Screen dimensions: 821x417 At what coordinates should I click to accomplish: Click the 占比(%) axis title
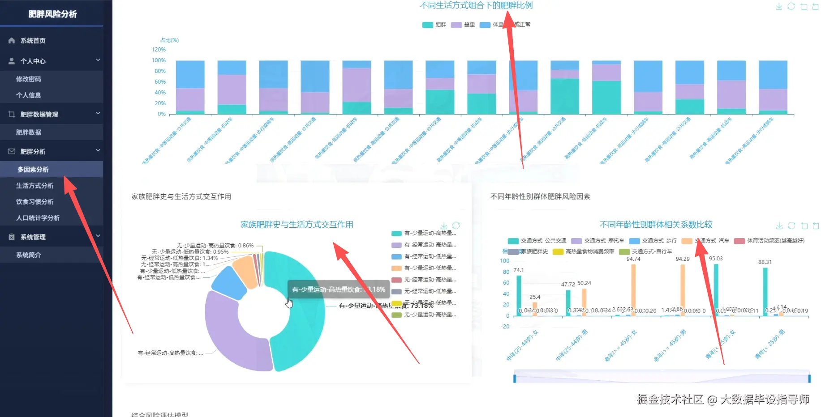coord(169,40)
